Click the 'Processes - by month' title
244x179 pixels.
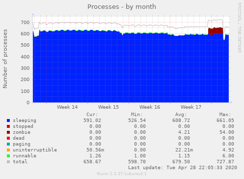click(122, 7)
